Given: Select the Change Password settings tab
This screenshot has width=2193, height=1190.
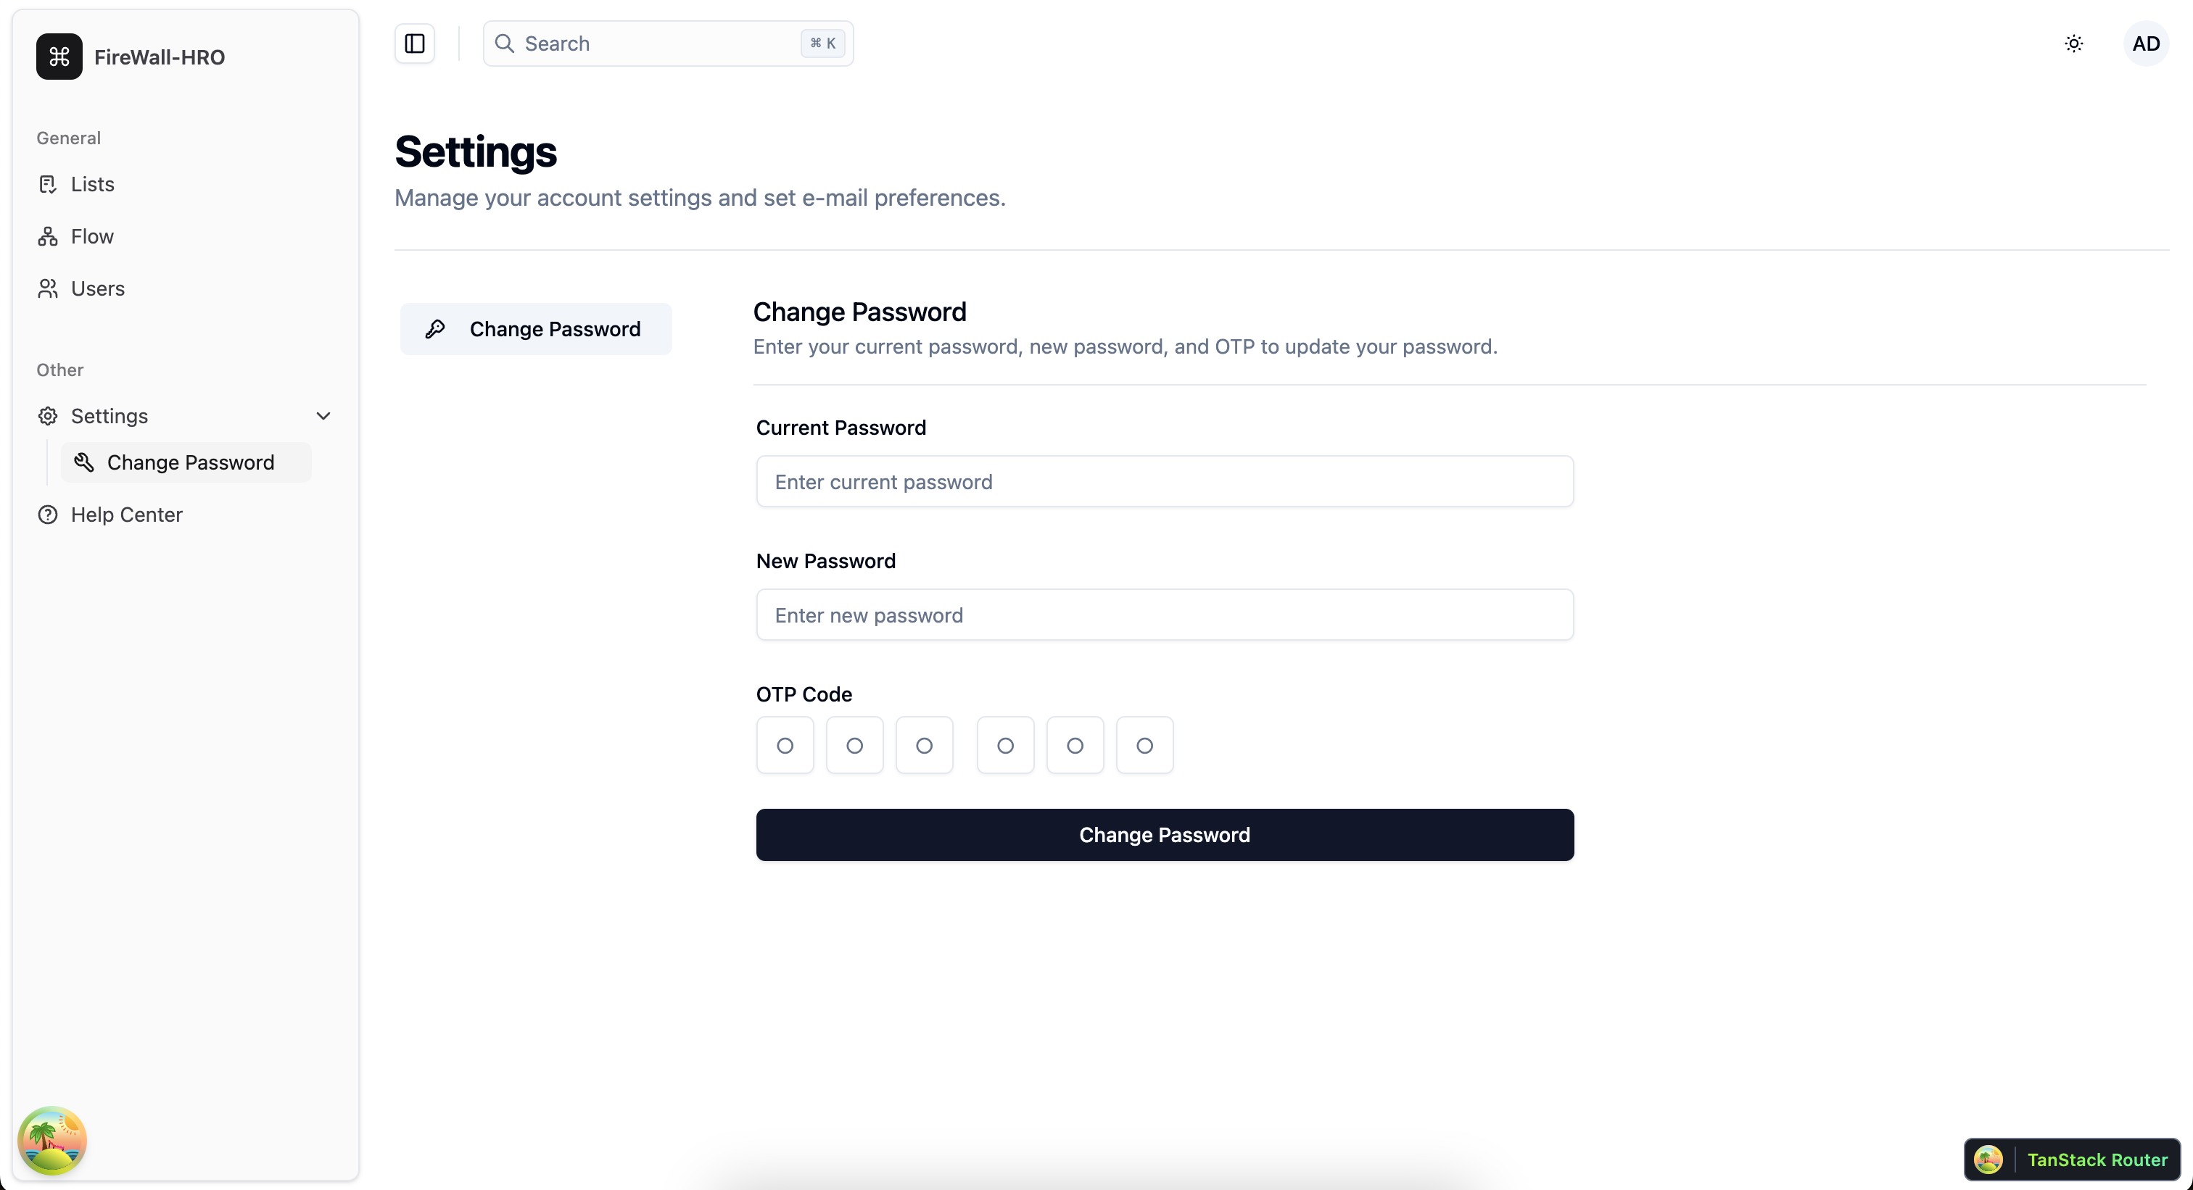Looking at the screenshot, I should [x=535, y=329].
